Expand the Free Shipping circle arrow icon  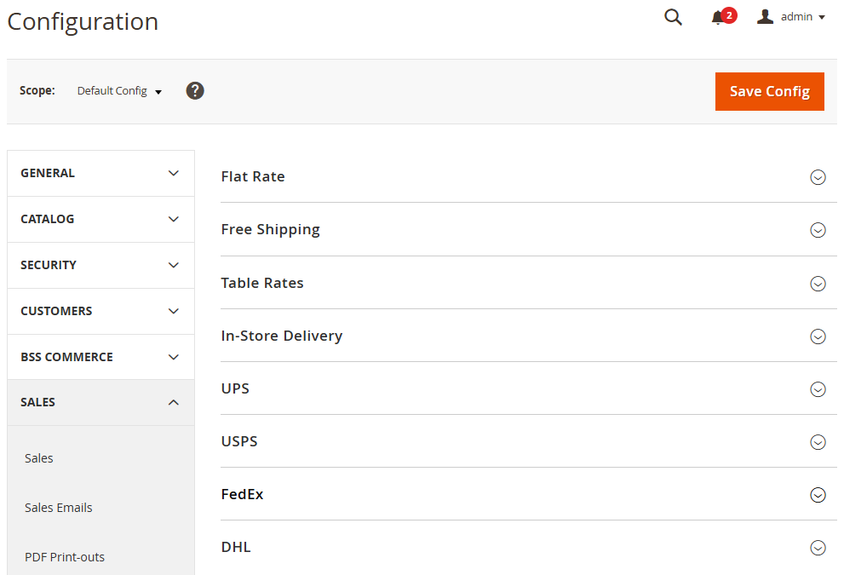[x=818, y=230]
